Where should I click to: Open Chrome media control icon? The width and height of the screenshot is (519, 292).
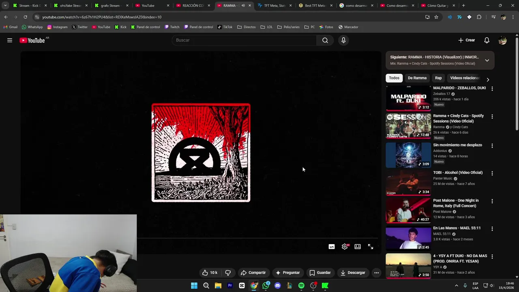point(493,17)
